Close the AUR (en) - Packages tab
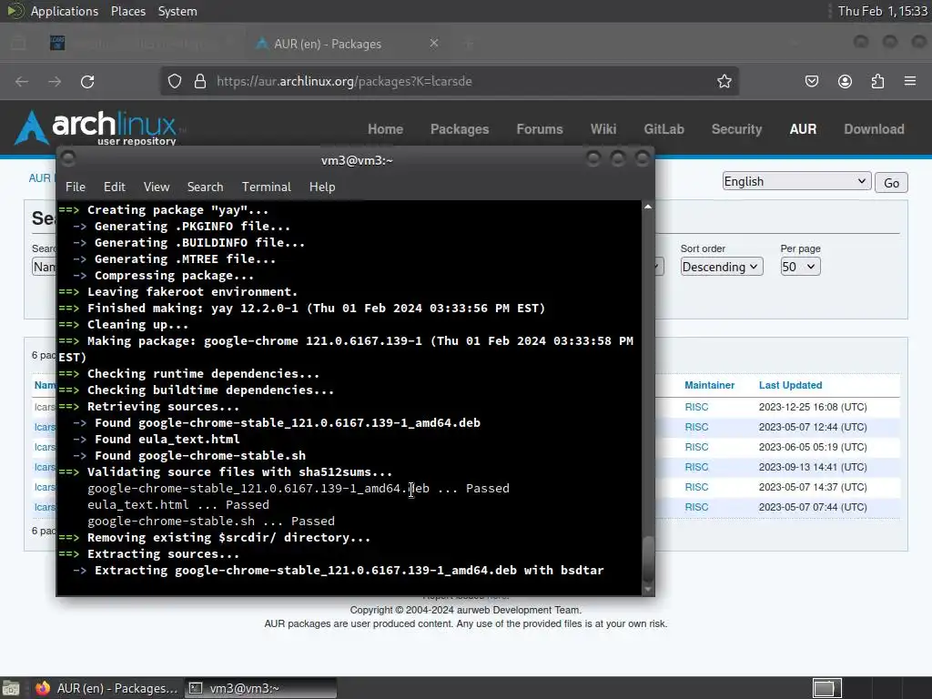The image size is (932, 699). coord(434,44)
